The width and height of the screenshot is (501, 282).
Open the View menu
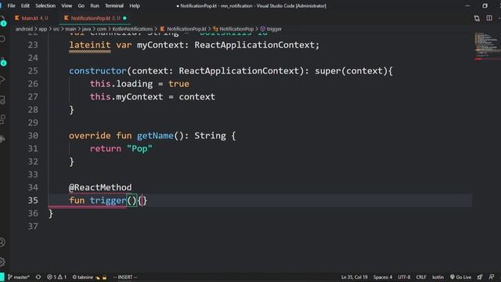coord(67,5)
